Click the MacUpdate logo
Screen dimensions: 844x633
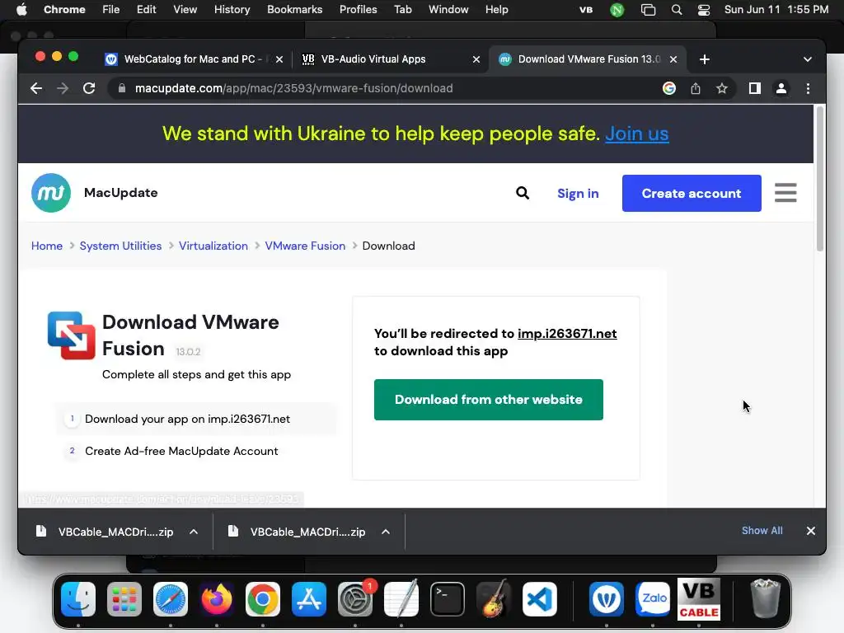pyautogui.click(x=51, y=193)
